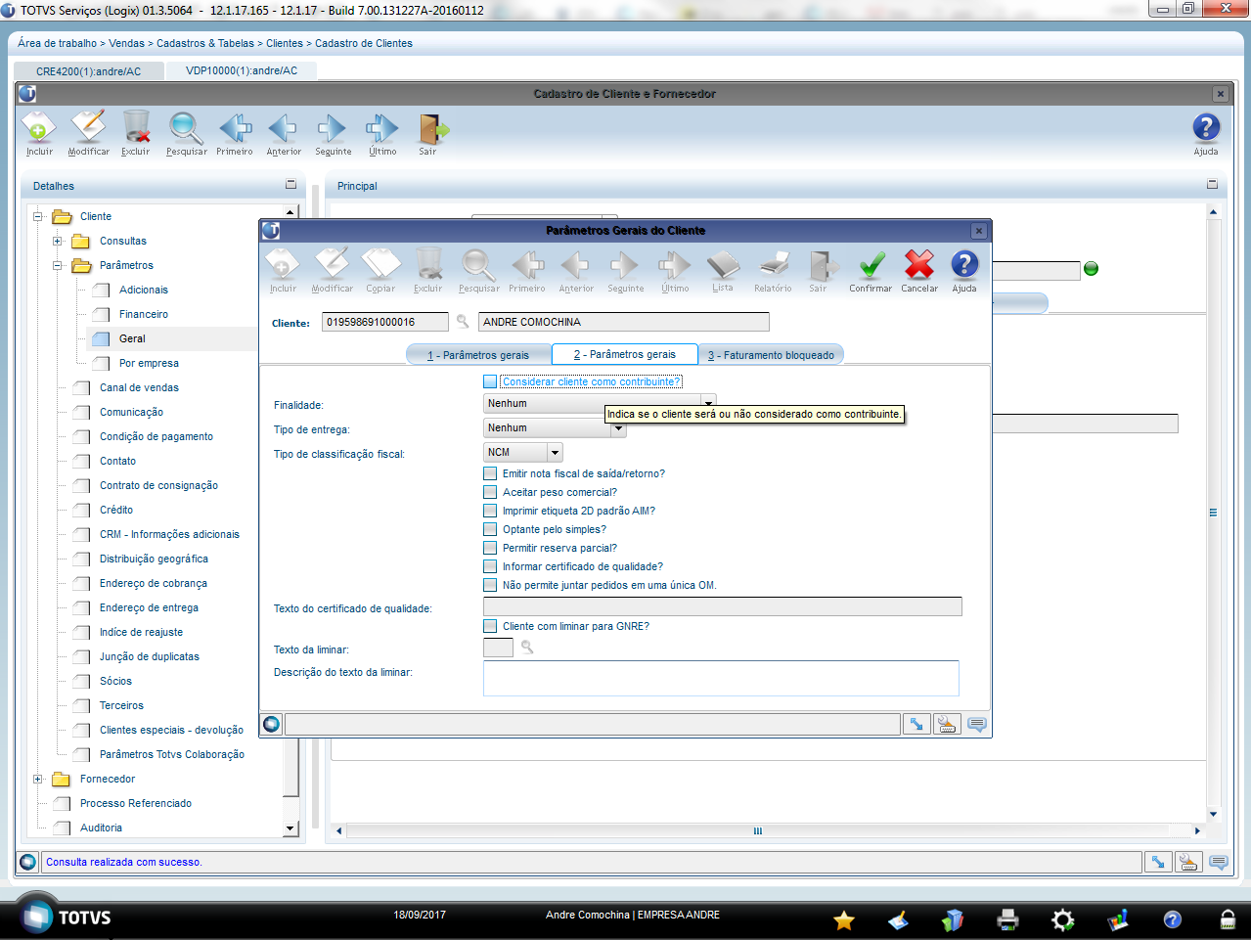The height and width of the screenshot is (940, 1251).
Task: Open Ajuda help in main window toolbar
Action: pos(1206,134)
